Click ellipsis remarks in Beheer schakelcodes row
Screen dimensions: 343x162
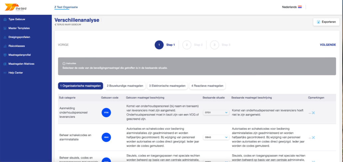coord(310,138)
